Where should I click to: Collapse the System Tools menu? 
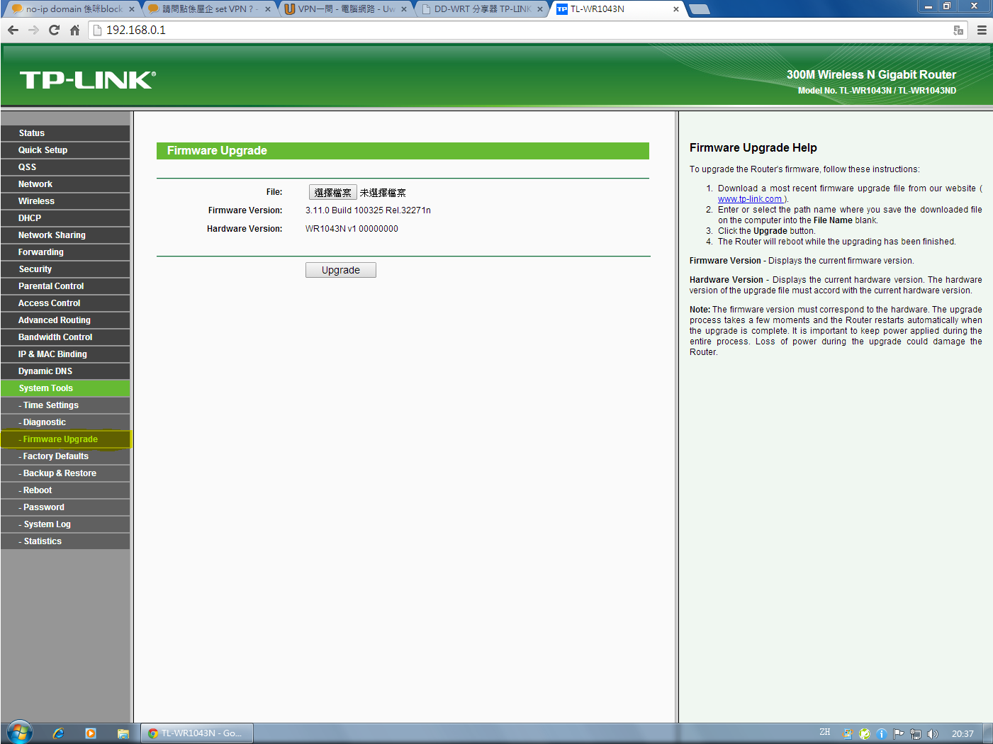click(x=65, y=388)
